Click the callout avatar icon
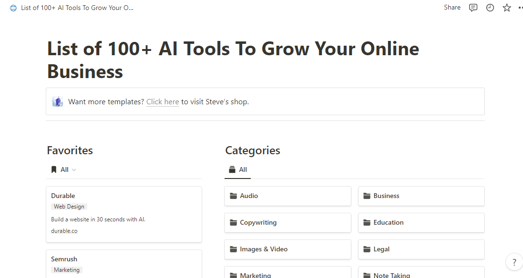Image resolution: width=523 pixels, height=278 pixels. [58, 101]
